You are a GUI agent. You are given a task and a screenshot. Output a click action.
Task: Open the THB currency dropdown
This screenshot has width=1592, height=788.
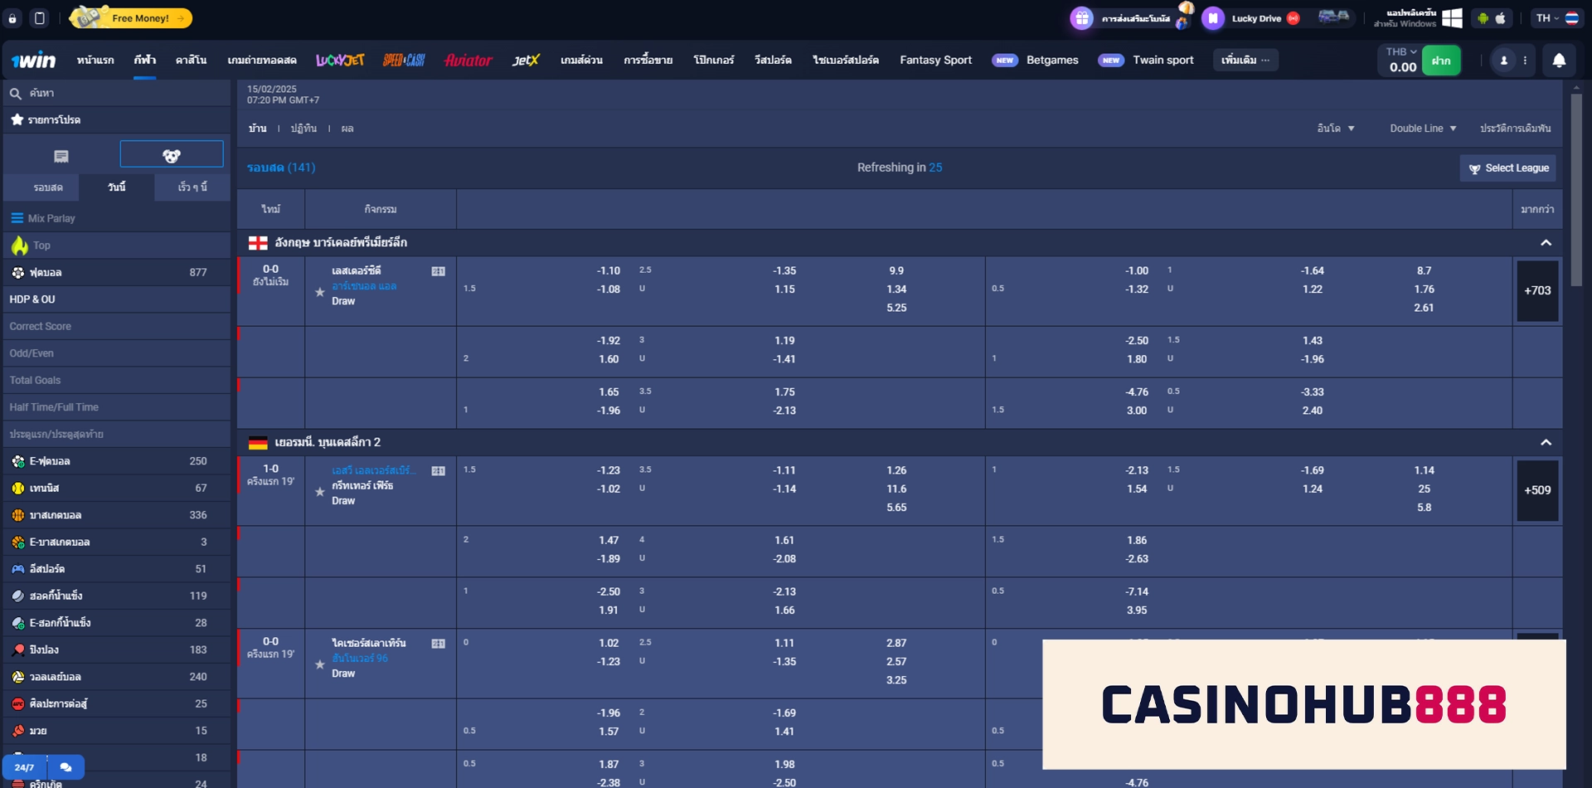pos(1401,51)
